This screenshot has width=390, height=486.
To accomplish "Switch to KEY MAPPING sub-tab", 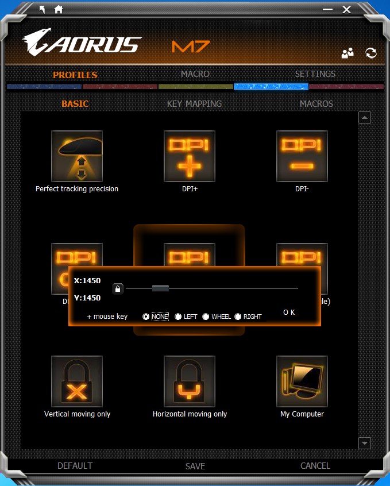I will (x=194, y=103).
